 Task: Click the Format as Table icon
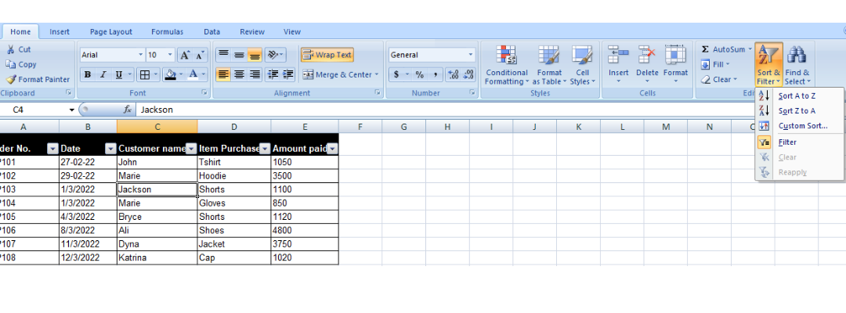pos(548,56)
